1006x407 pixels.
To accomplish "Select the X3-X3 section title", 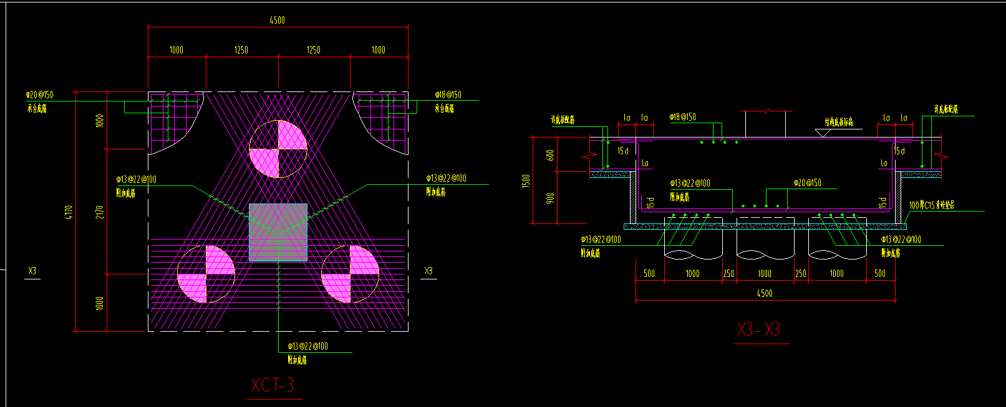I will coord(759,330).
